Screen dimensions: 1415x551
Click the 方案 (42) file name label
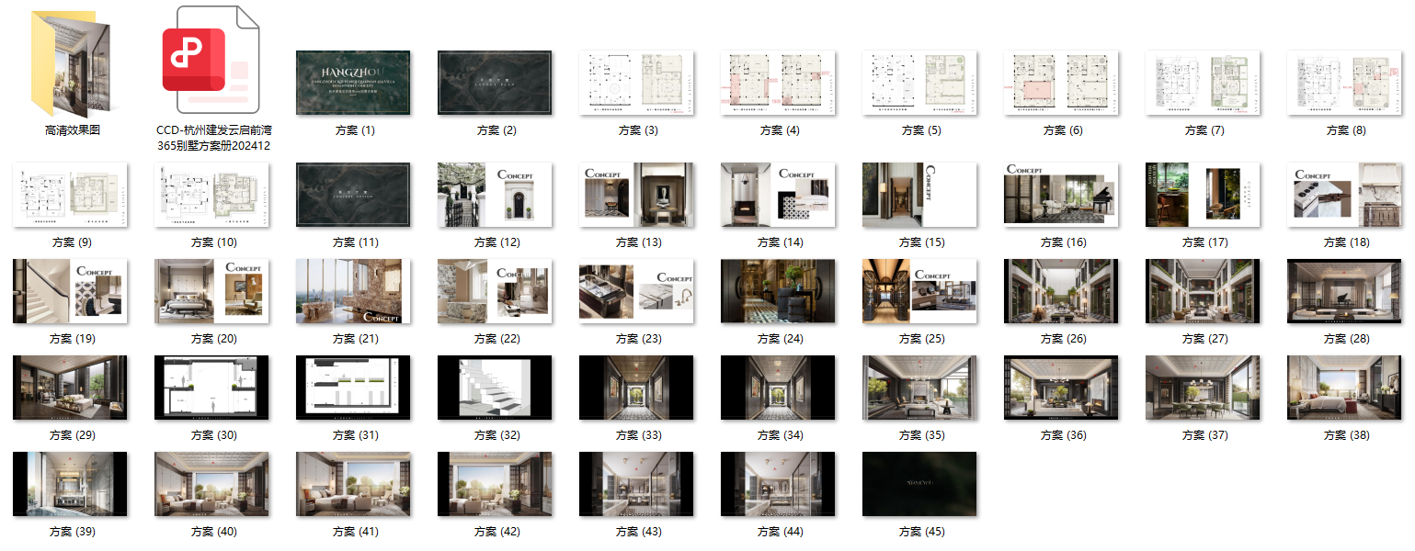tap(496, 532)
